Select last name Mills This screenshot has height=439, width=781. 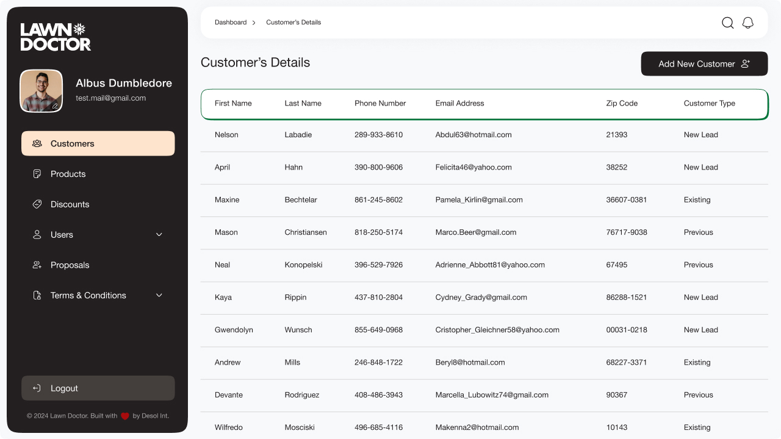click(292, 362)
